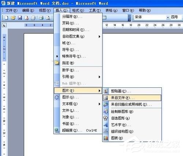Open the 视图(V) menu
The image size is (183, 156).
[x=45, y=11]
